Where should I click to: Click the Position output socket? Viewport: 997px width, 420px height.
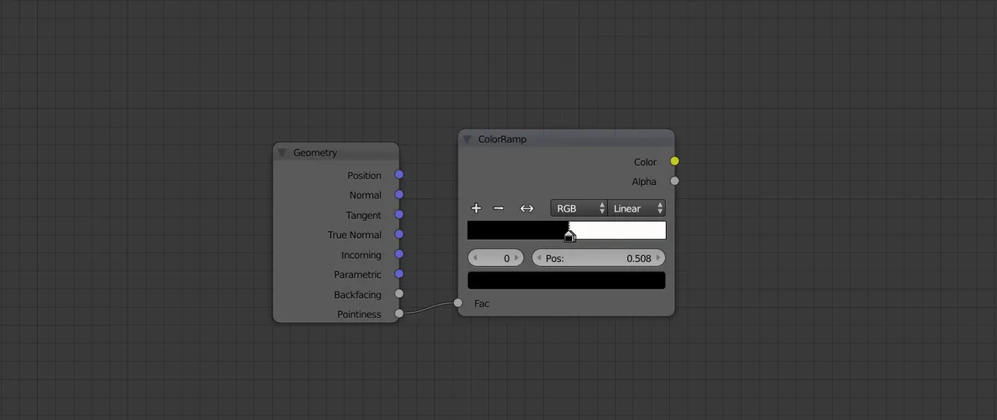[399, 175]
